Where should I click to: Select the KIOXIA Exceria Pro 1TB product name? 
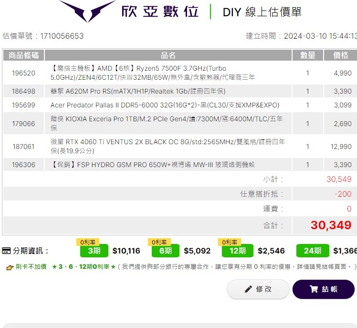point(167,123)
